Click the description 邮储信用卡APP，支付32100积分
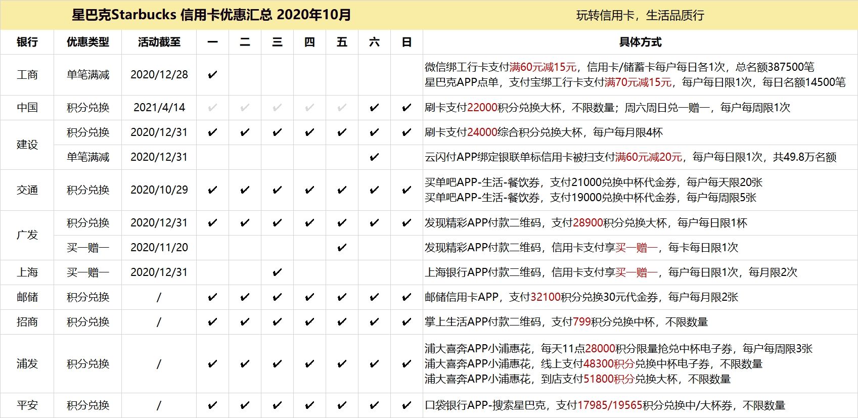 (x=581, y=297)
